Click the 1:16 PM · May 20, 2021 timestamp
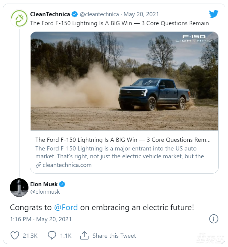 tap(41, 219)
